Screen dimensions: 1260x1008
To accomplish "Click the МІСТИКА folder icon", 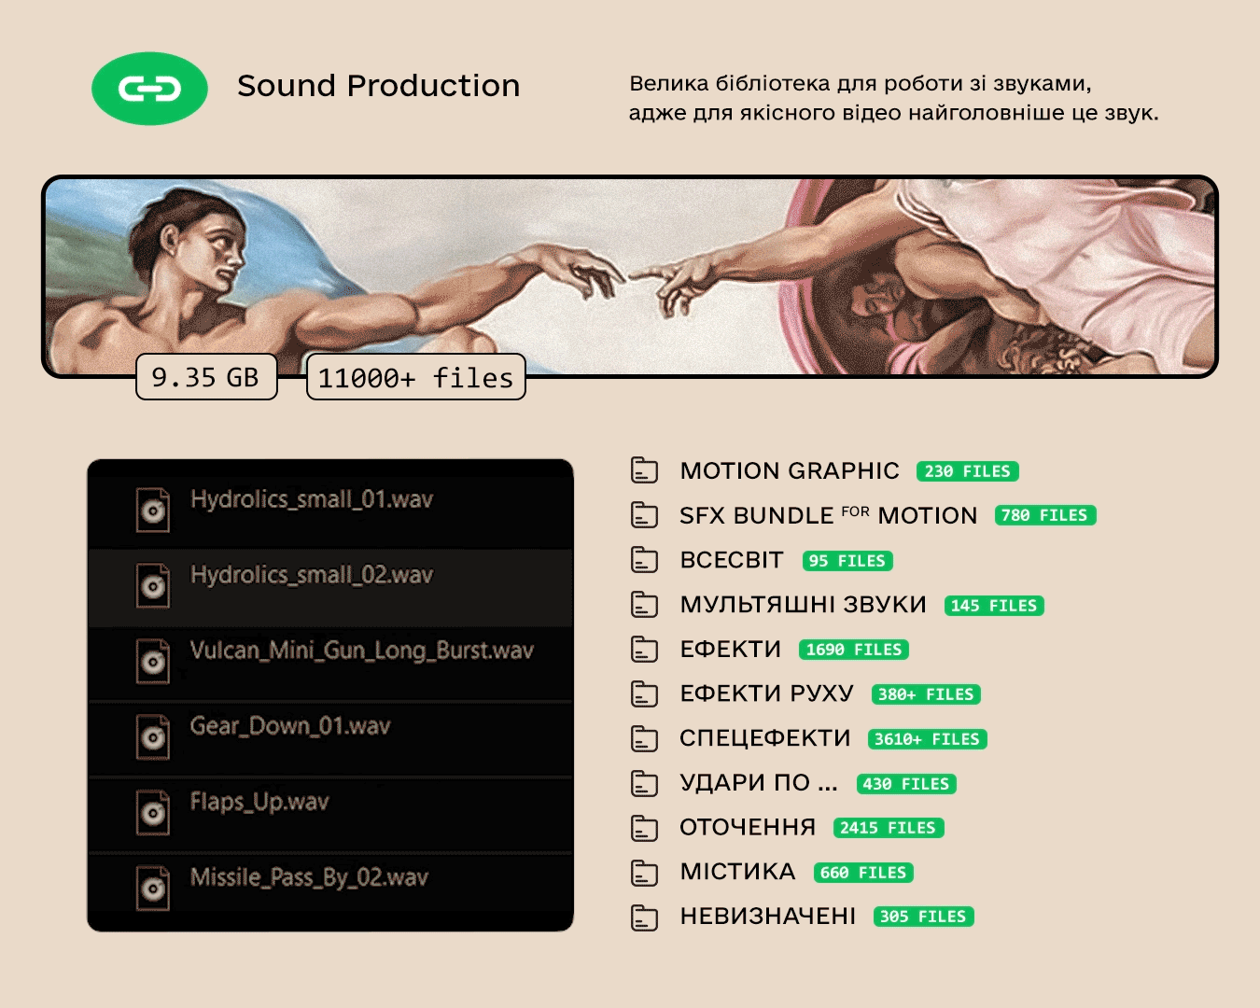I will point(645,873).
